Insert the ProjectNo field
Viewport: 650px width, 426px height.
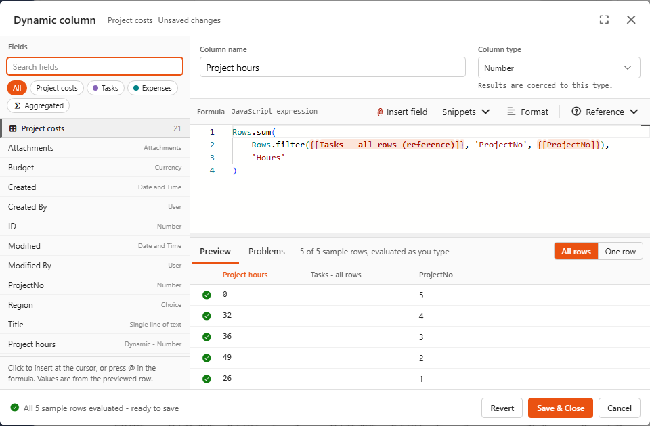coord(95,285)
